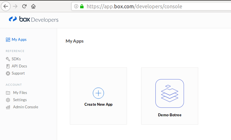Click the Demo-Botree app name
The image size is (231, 140).
tap(169, 115)
